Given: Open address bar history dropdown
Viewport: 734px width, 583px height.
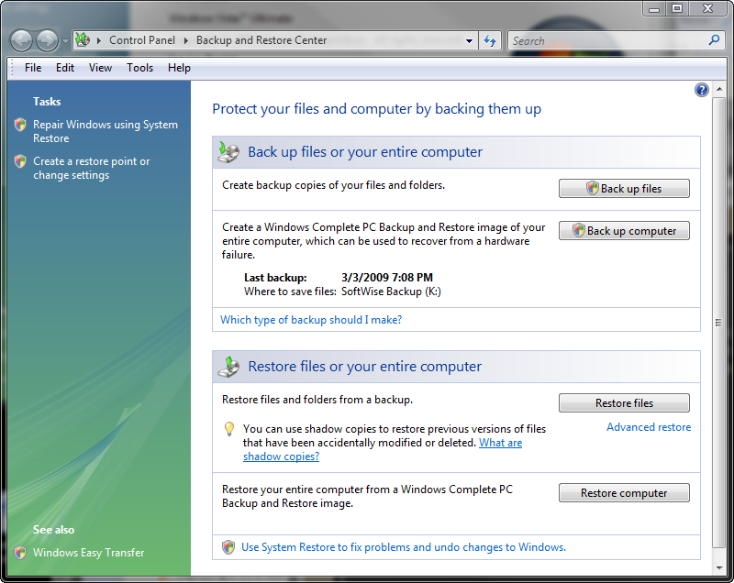Looking at the screenshot, I should click(469, 41).
